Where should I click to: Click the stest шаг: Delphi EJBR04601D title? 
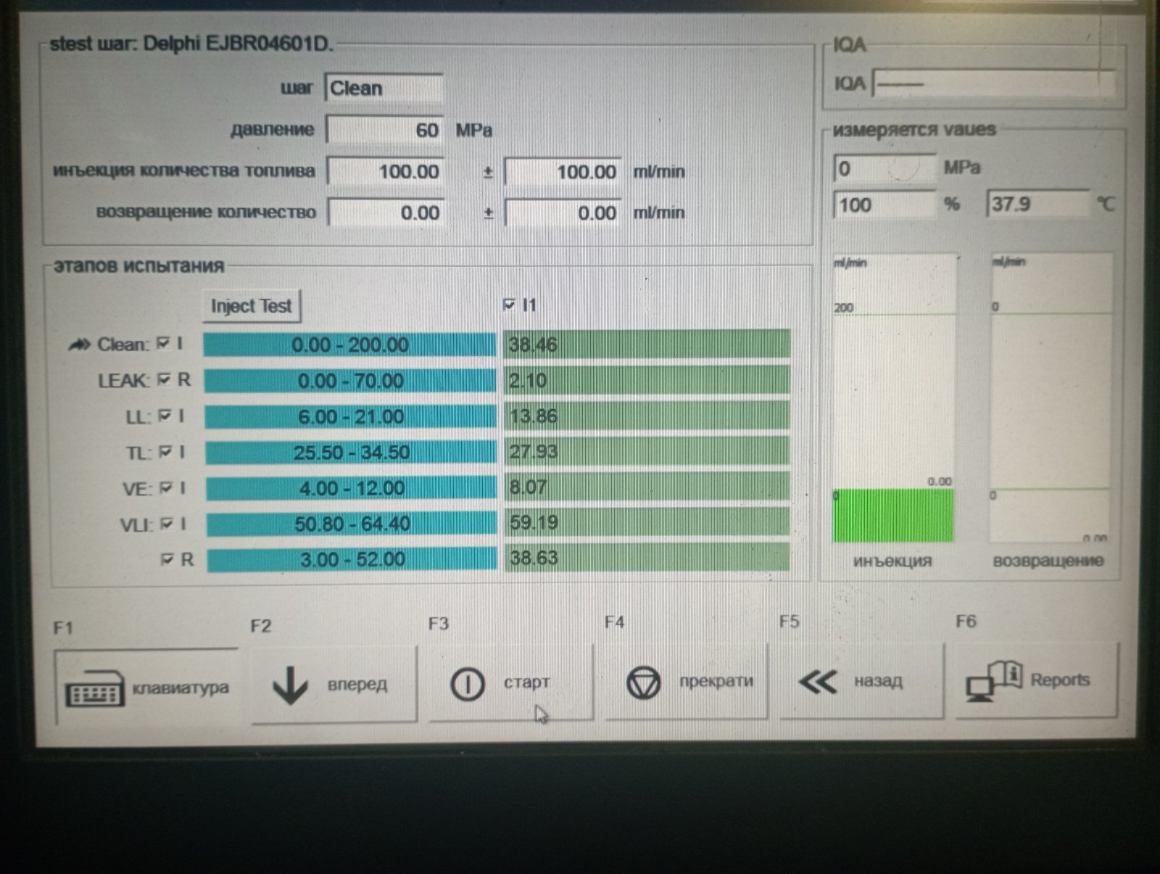point(191,44)
